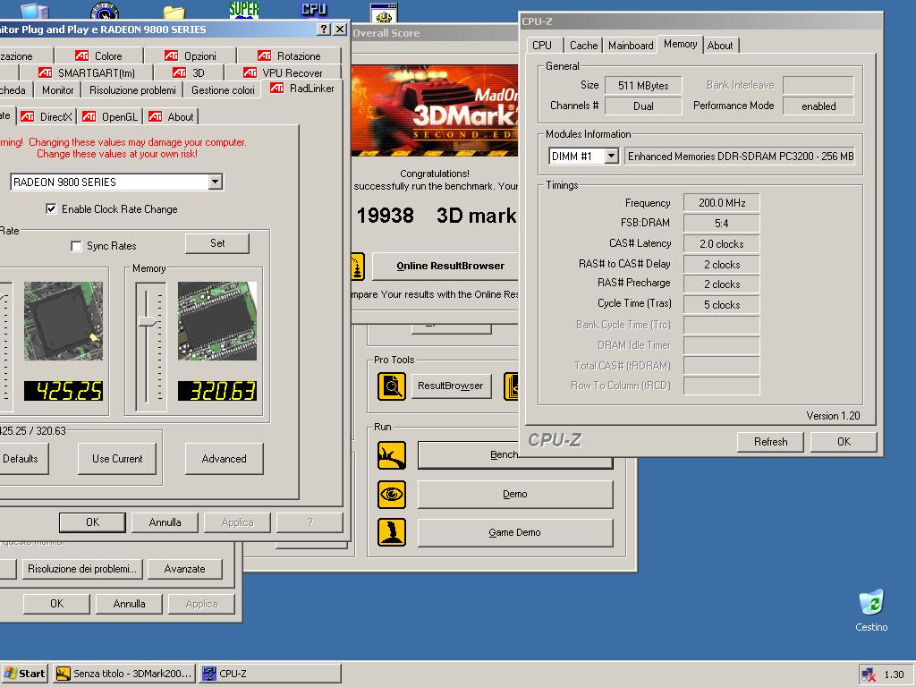Viewport: 916px width, 687px height.
Task: Disable the Enable Clock Rate Change checkbox
Action: click(x=51, y=209)
